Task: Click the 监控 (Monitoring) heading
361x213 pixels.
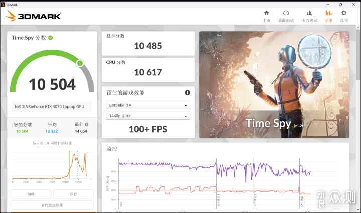Action: (x=112, y=149)
